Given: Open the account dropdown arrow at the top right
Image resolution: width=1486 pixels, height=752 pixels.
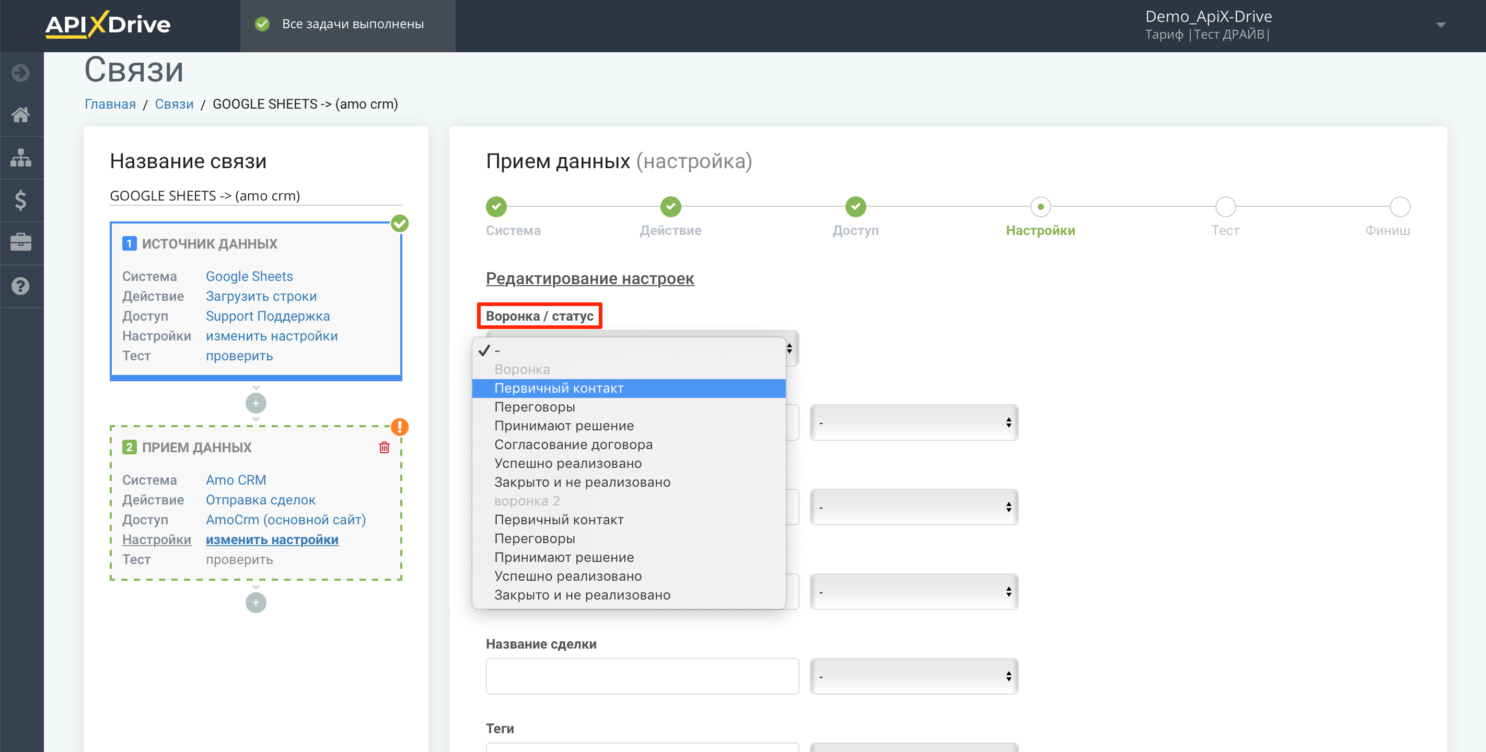Looking at the screenshot, I should 1441,25.
